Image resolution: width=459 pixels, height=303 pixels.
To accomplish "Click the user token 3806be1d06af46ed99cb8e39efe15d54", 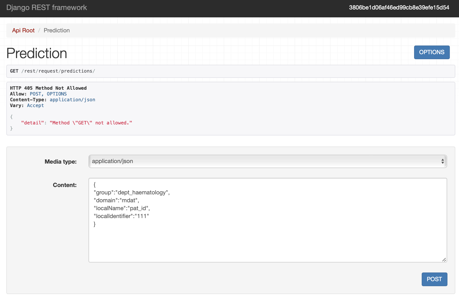I will click(399, 8).
